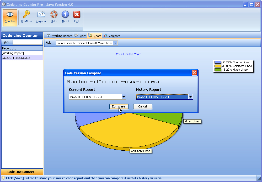Click the Report List header

[22, 48]
